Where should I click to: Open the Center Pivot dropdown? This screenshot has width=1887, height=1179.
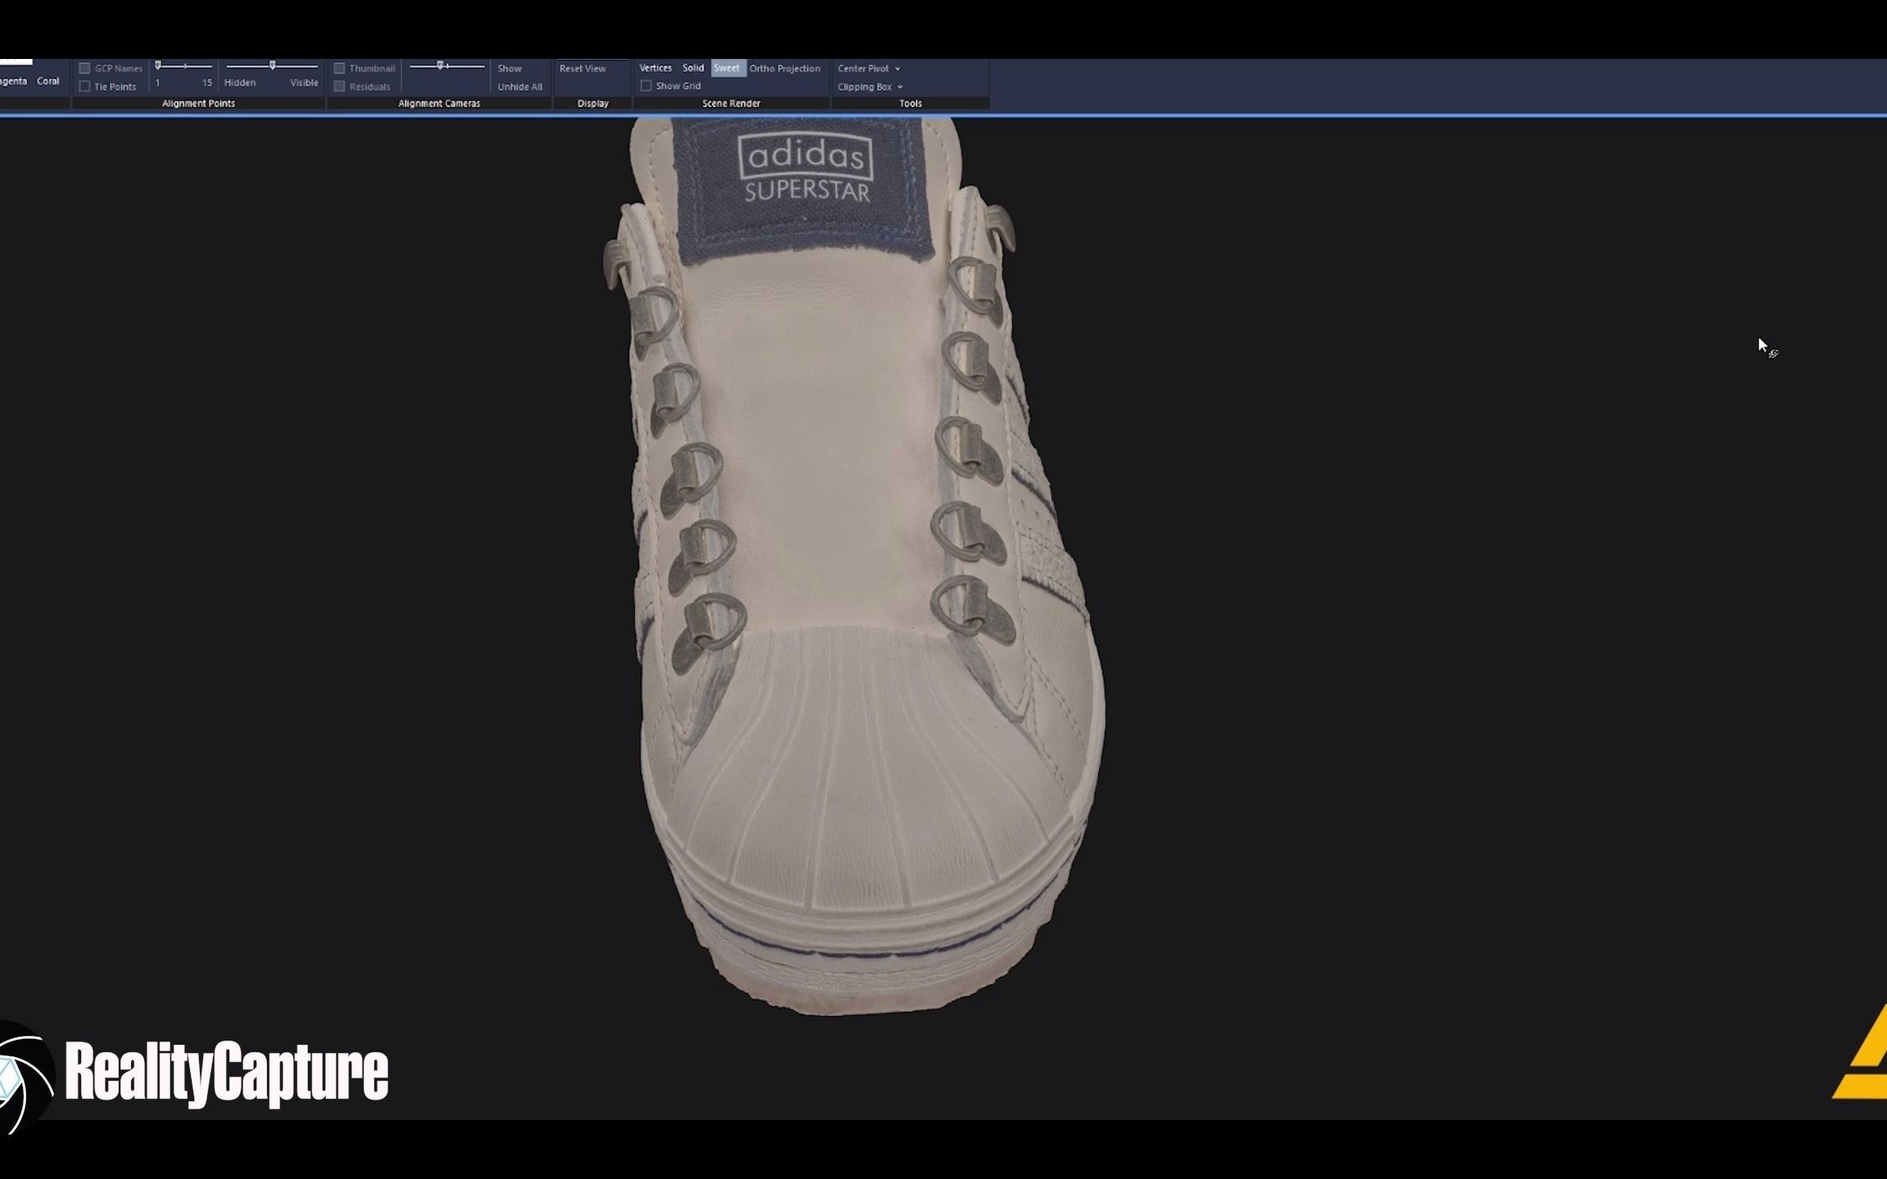(868, 69)
